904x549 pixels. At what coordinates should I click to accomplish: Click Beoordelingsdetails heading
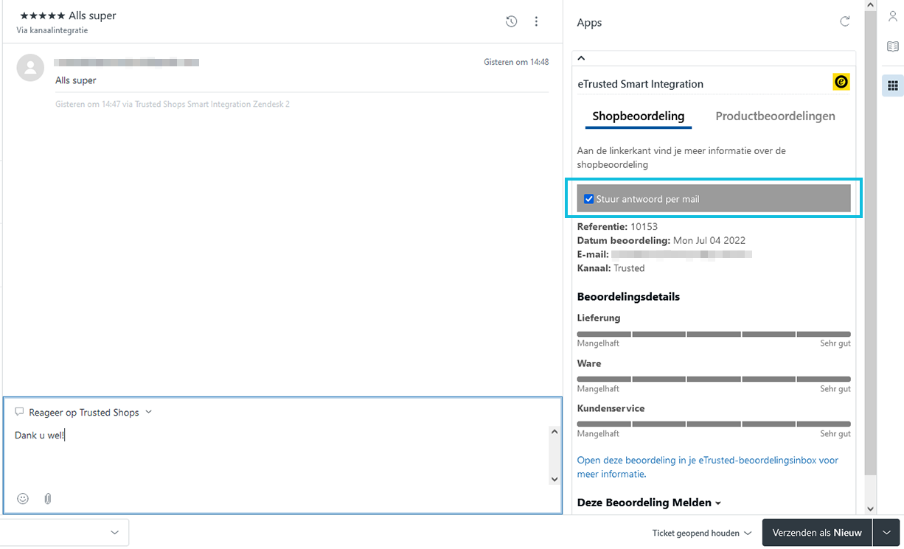pyautogui.click(x=628, y=296)
